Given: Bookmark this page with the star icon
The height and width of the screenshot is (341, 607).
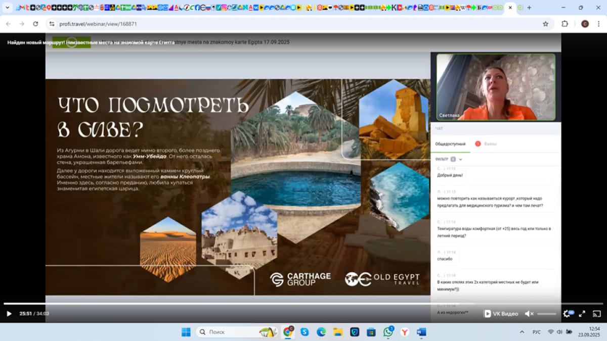Looking at the screenshot, I should click(545, 24).
